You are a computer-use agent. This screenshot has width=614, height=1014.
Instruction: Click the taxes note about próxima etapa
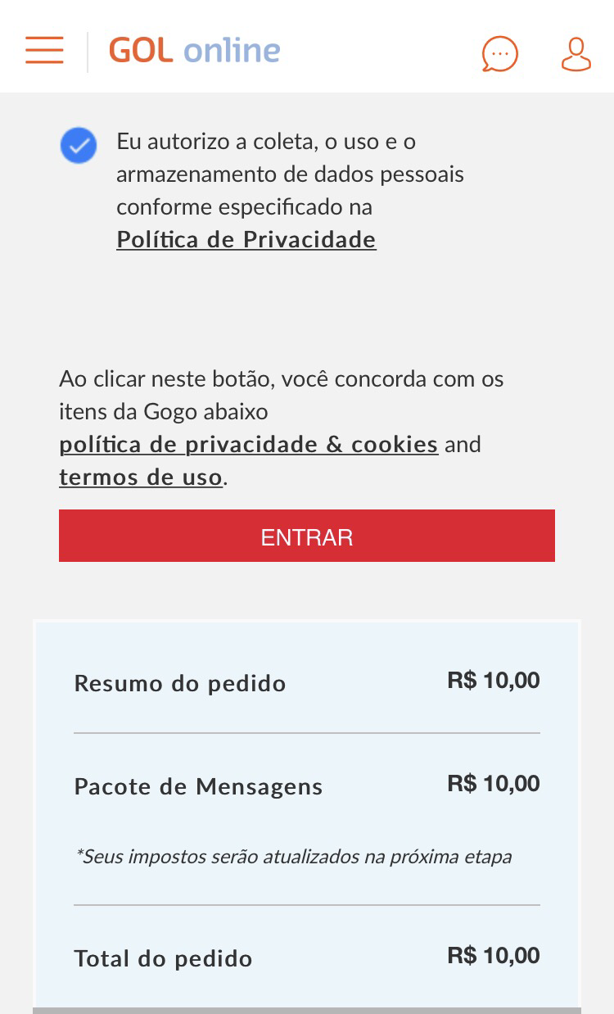click(x=293, y=857)
